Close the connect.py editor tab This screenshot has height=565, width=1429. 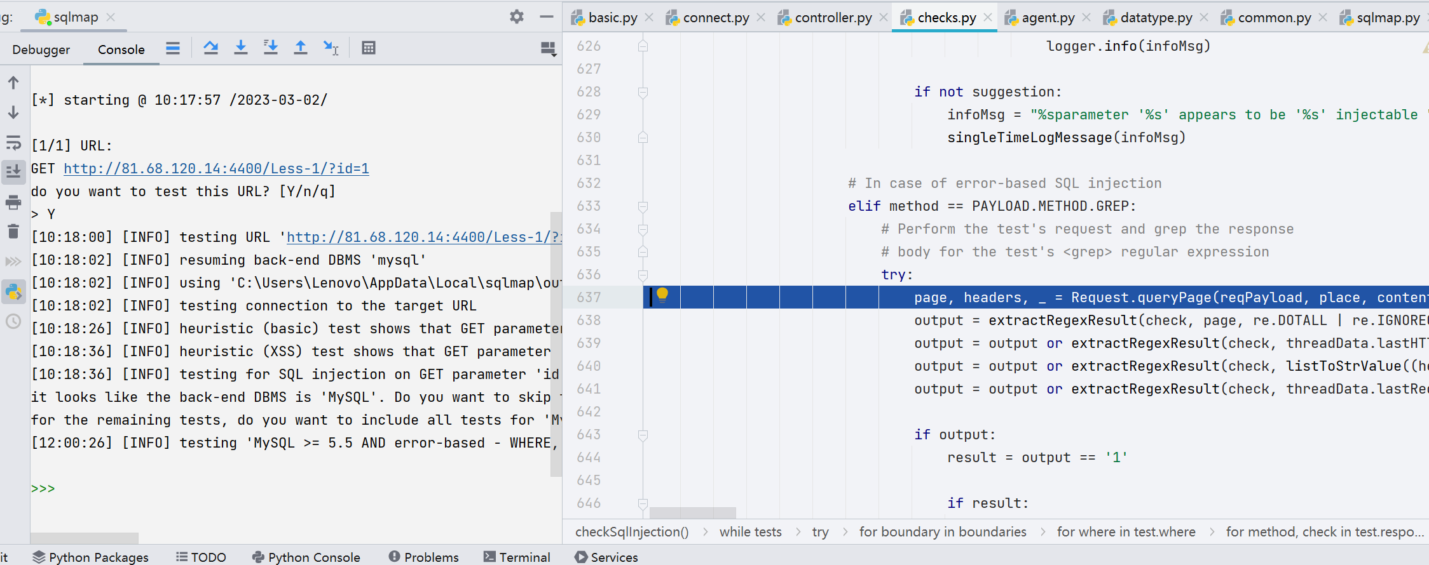pos(761,18)
